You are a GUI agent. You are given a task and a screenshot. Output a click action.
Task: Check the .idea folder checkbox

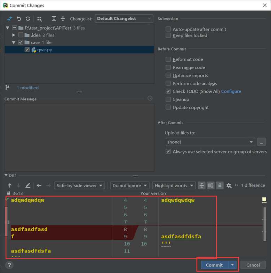[x=21, y=35]
